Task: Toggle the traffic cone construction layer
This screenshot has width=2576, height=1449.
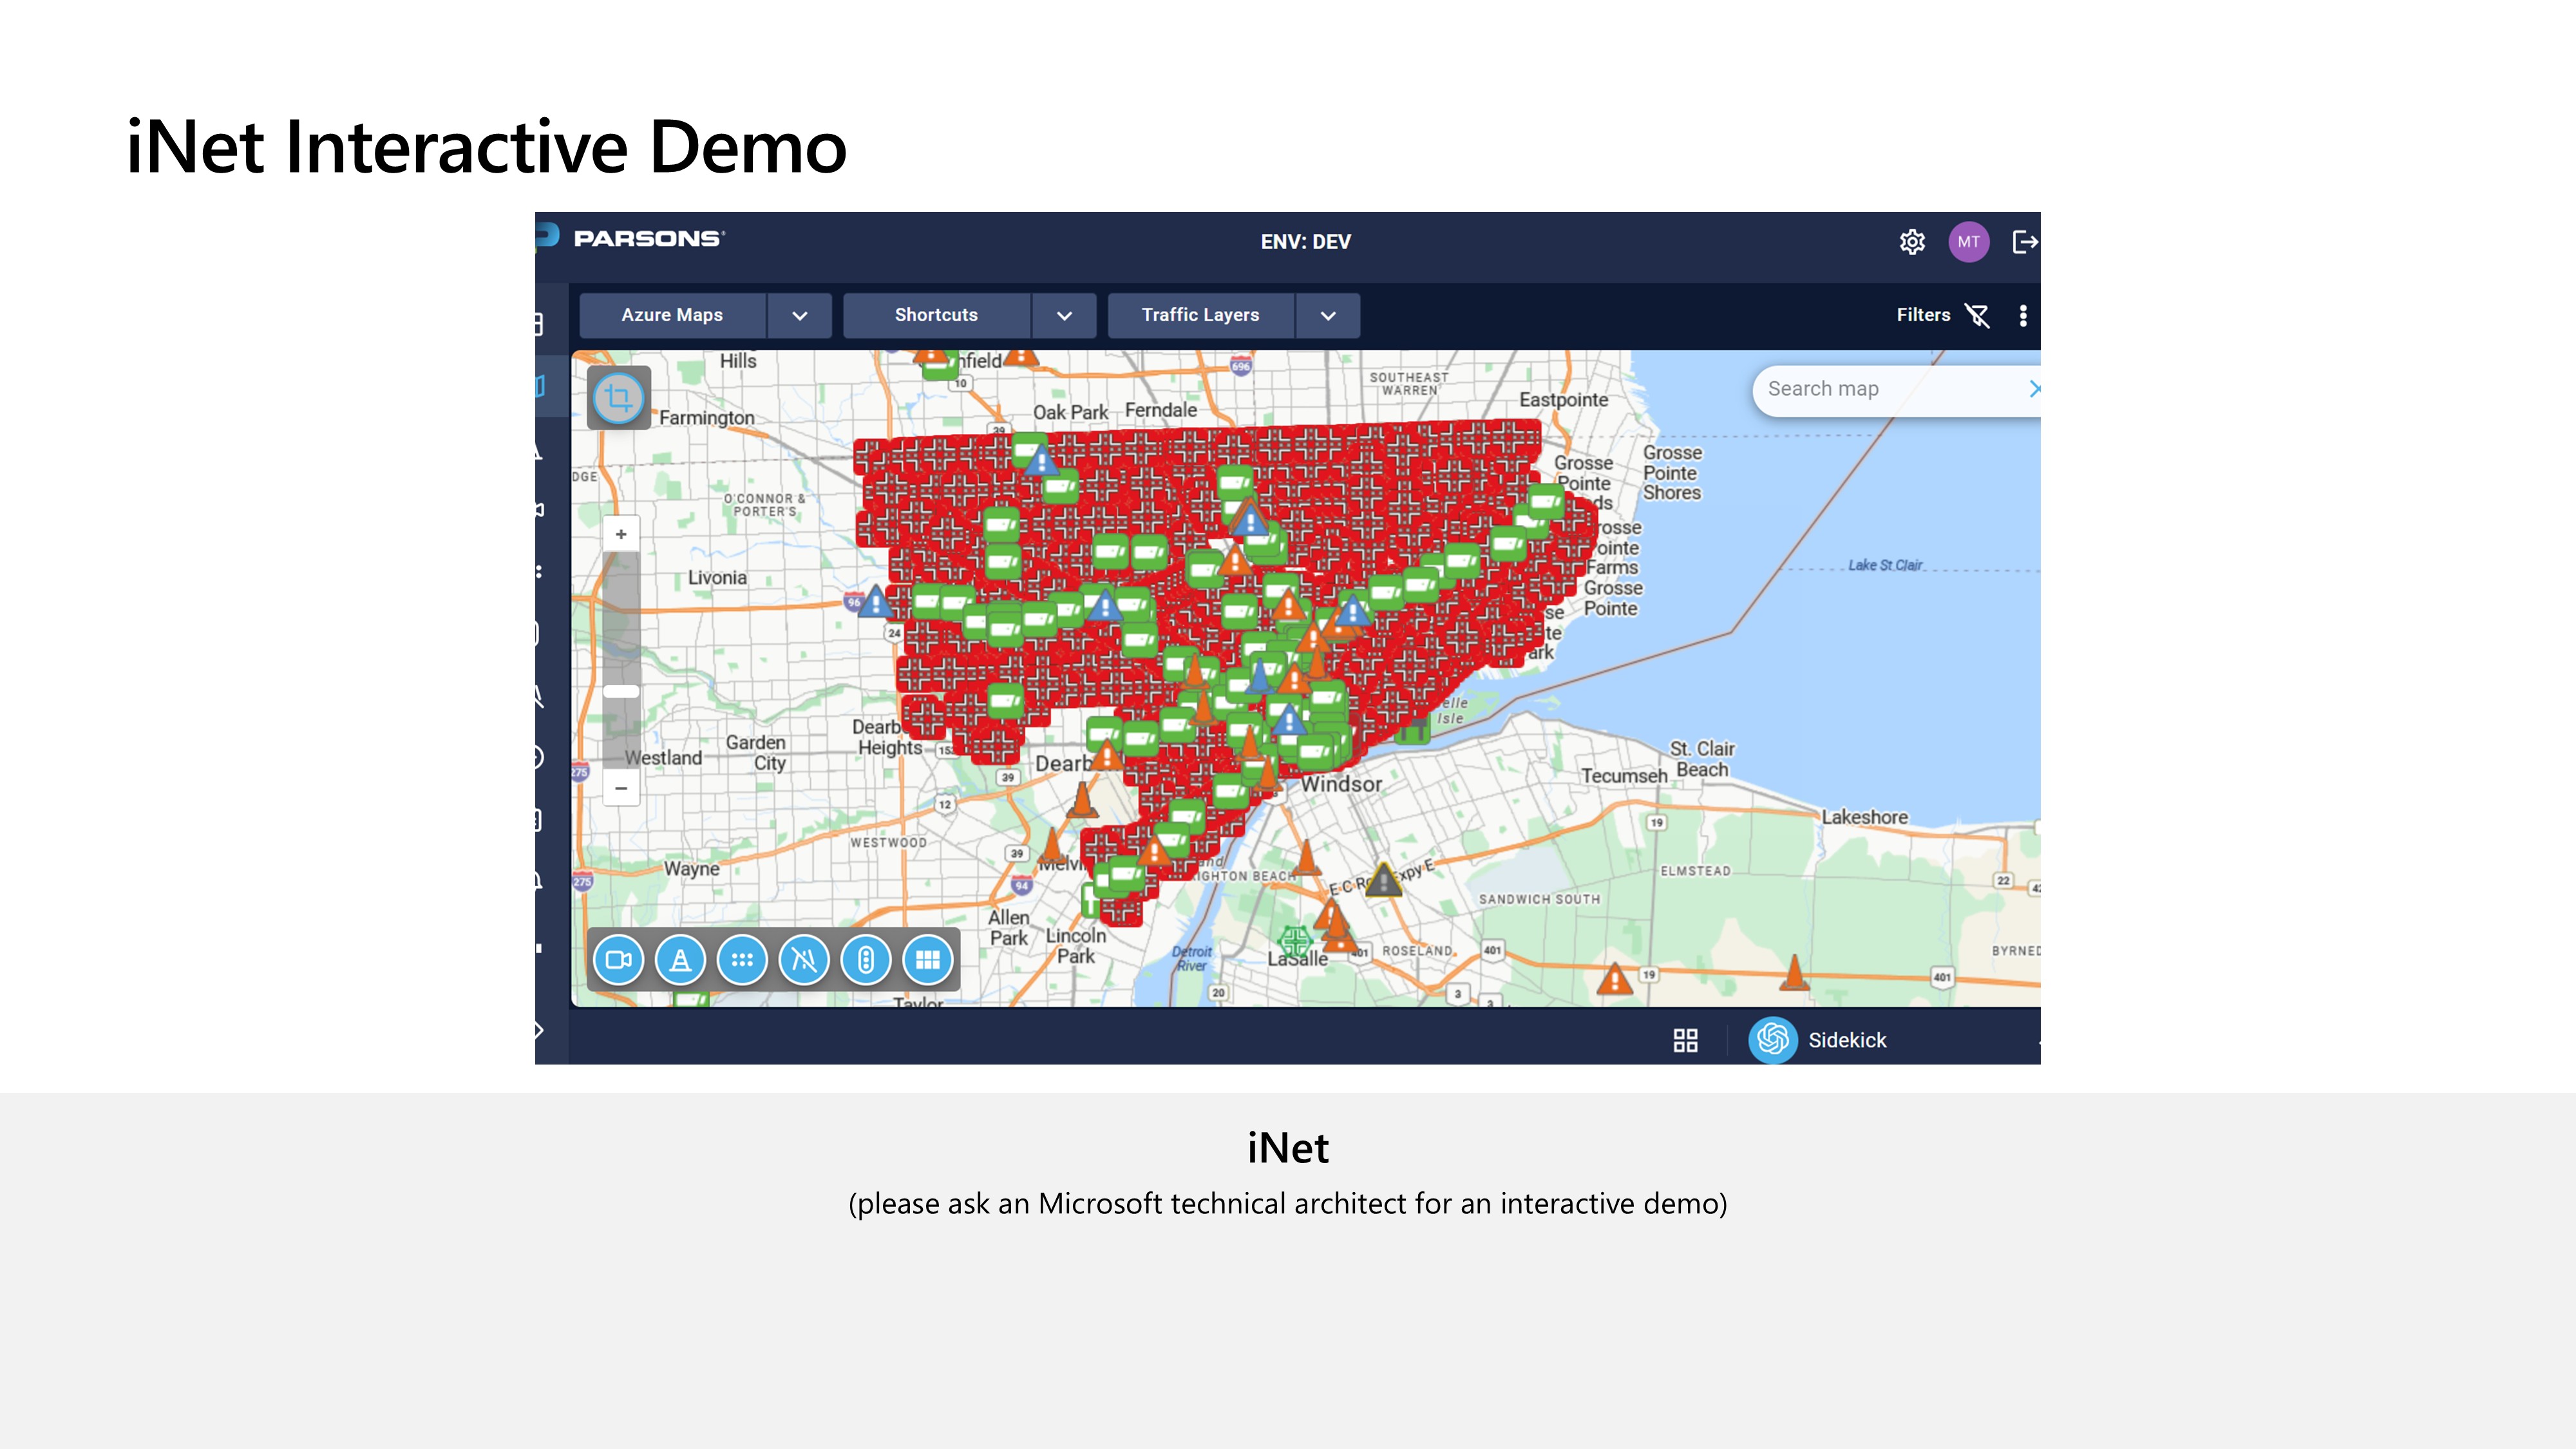Action: tap(680, 960)
